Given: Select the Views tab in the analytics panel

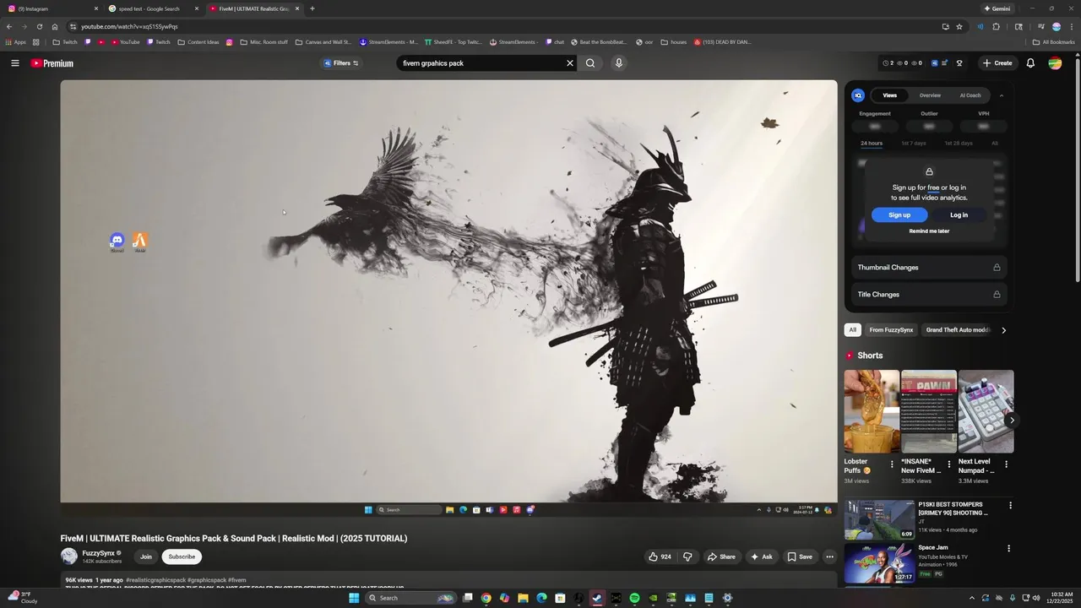Looking at the screenshot, I should [890, 95].
